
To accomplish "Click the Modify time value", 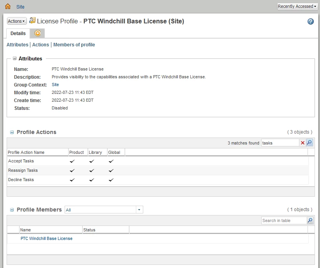I will [x=72, y=92].
